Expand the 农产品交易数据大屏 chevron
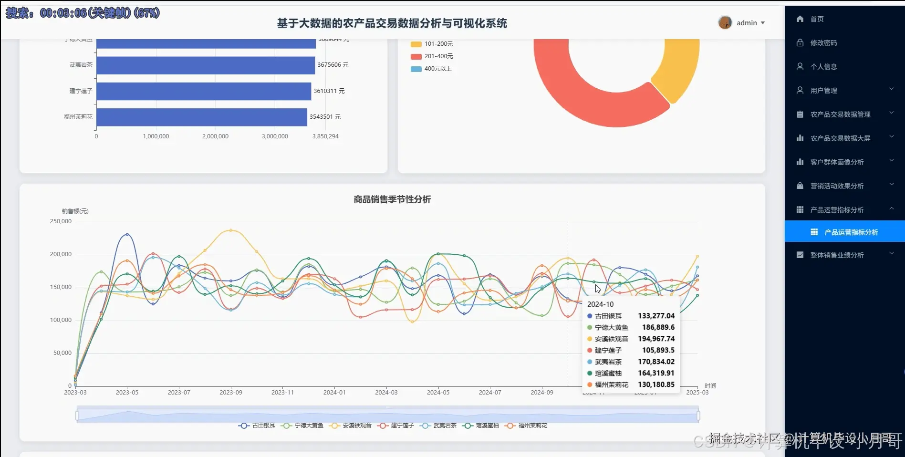The image size is (905, 457). (892, 137)
